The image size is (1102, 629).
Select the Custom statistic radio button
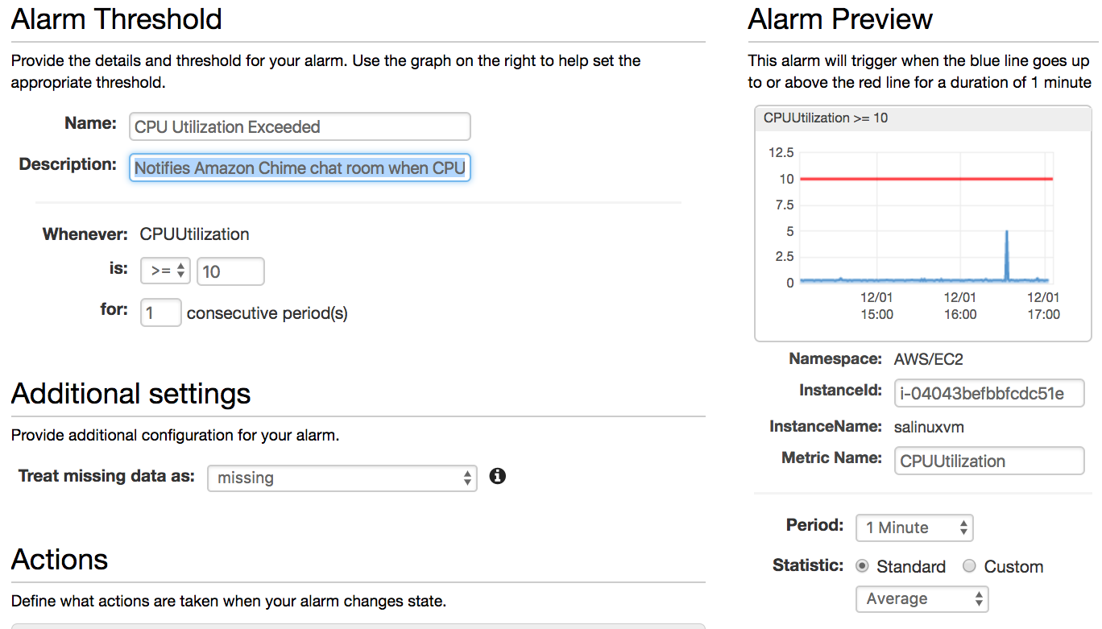point(970,566)
